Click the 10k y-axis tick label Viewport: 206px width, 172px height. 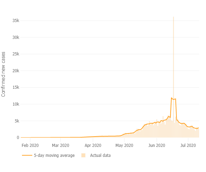[15, 104]
